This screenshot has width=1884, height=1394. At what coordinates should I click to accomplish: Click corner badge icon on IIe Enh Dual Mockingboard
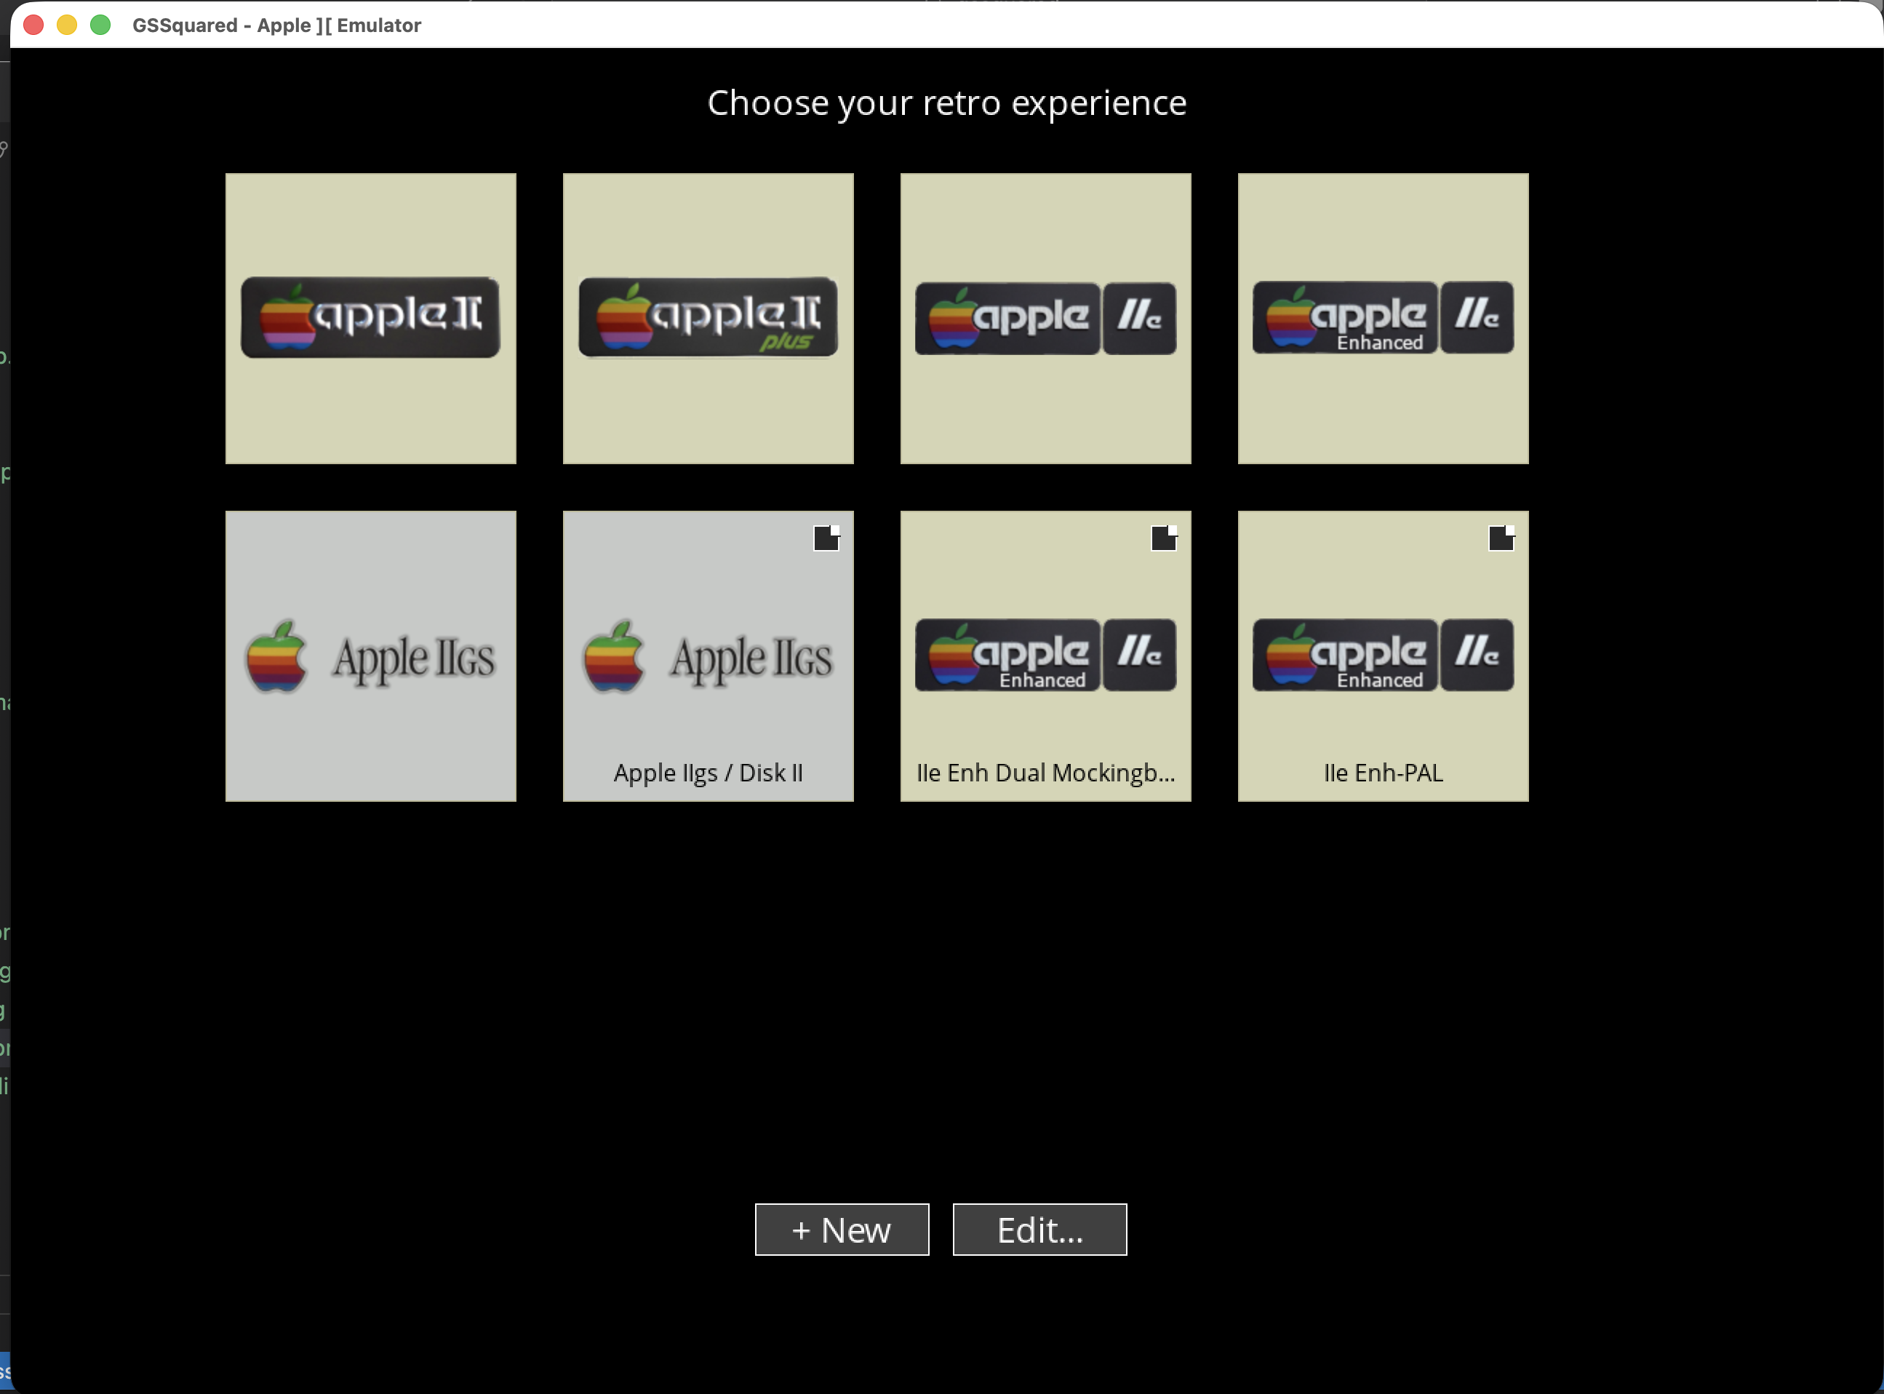point(1165,538)
